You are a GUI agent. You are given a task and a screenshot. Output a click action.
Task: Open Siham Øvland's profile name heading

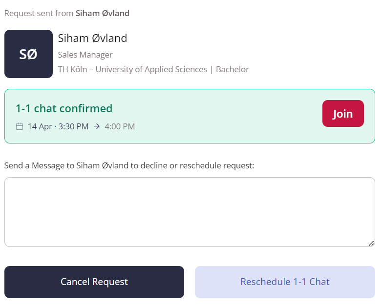(x=92, y=38)
